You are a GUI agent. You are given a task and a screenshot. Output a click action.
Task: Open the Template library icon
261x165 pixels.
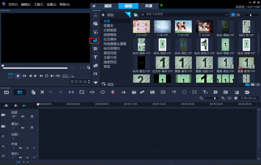[x=95, y=41]
